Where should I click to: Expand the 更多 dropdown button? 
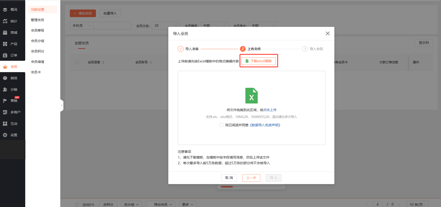pyautogui.click(x=187, y=204)
